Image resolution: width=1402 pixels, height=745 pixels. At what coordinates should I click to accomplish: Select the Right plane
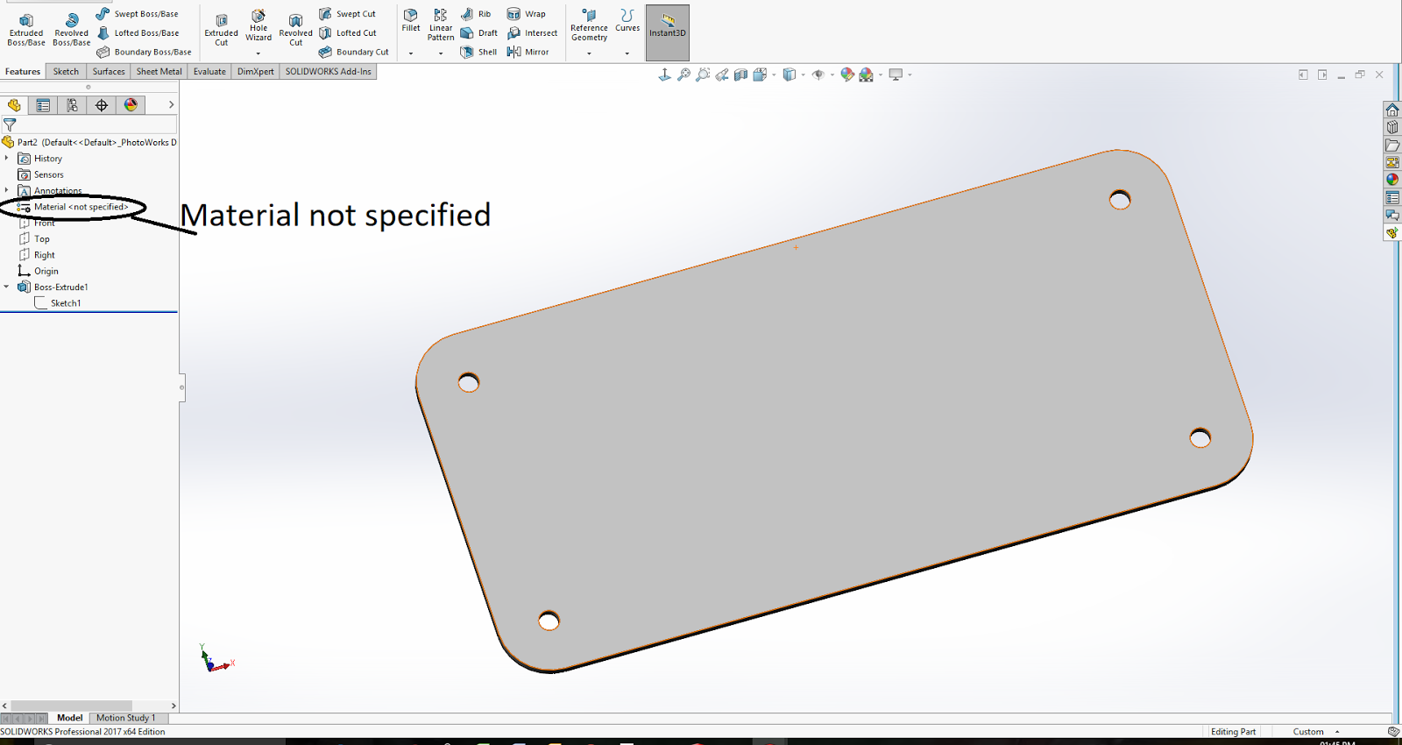click(37, 255)
